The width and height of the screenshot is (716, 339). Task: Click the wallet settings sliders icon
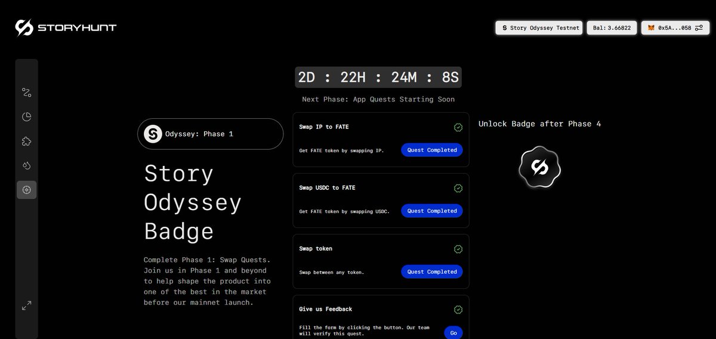pos(699,27)
